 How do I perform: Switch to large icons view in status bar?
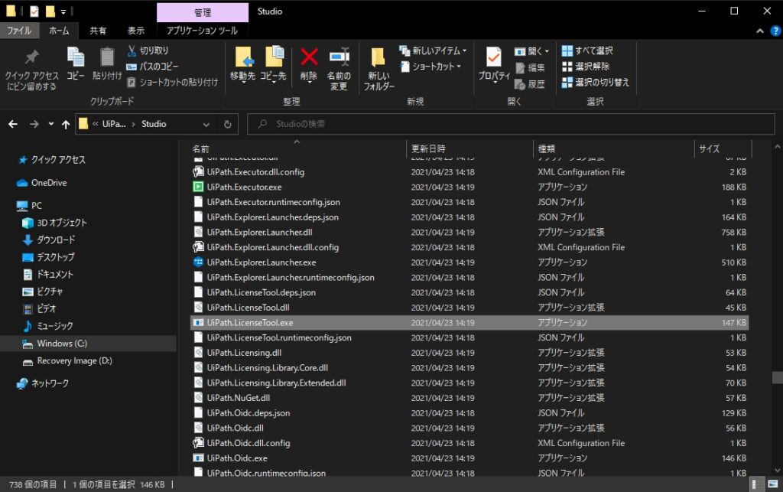pyautogui.click(x=773, y=484)
